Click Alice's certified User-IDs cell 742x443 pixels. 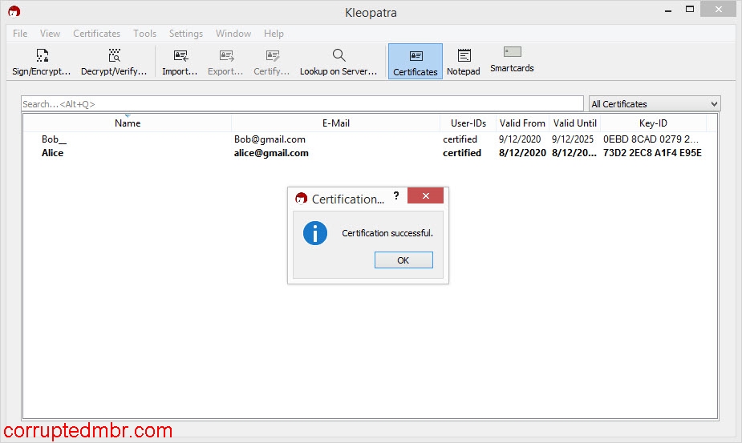click(462, 153)
